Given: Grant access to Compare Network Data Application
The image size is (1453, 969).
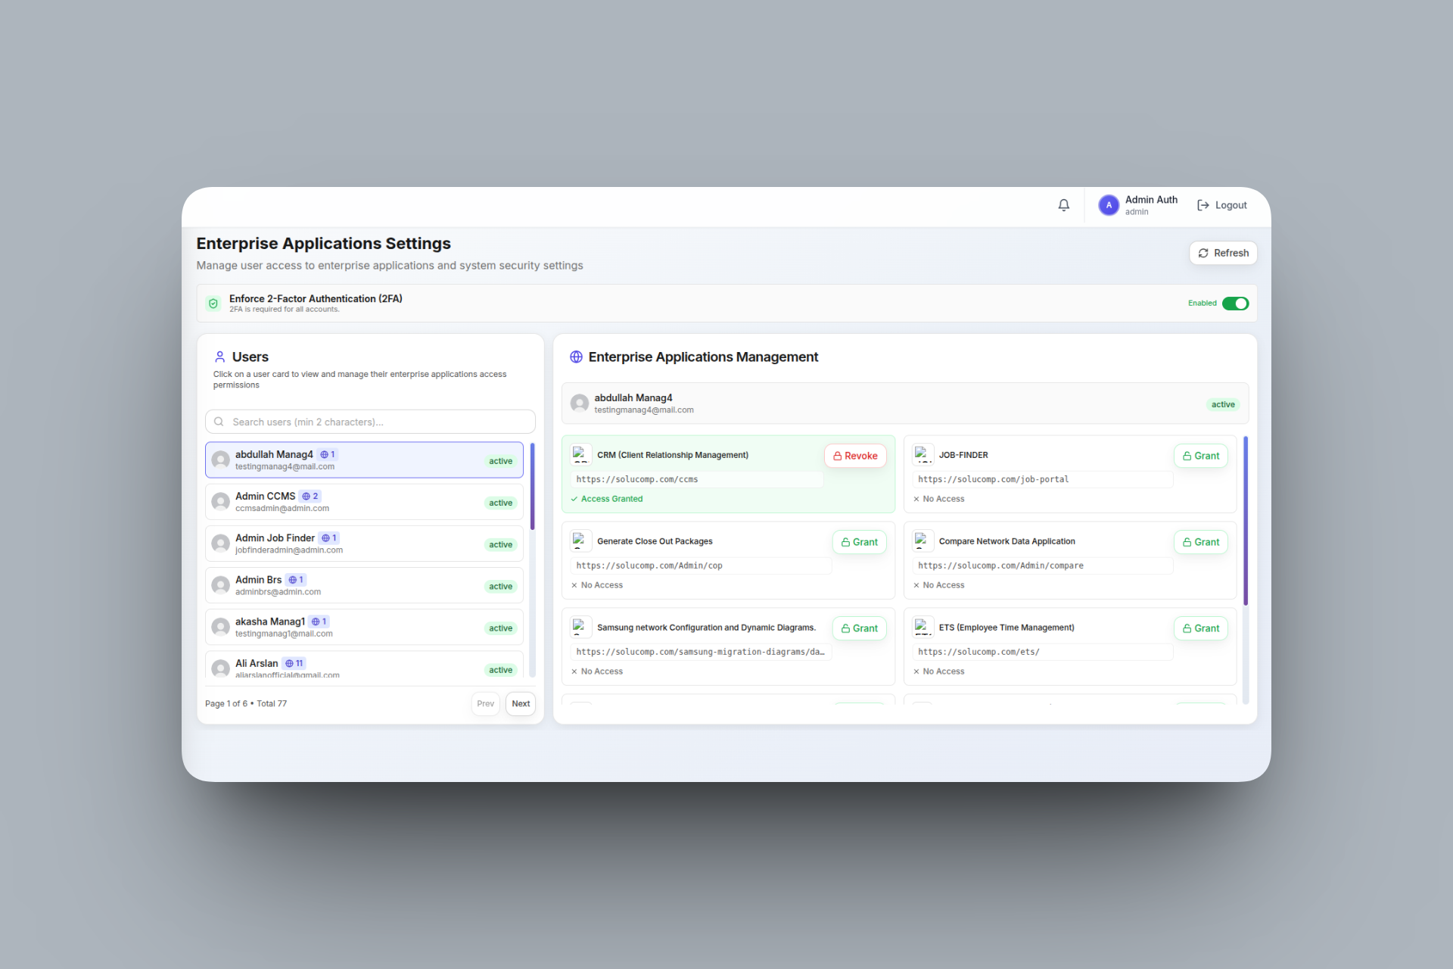Looking at the screenshot, I should (1200, 542).
